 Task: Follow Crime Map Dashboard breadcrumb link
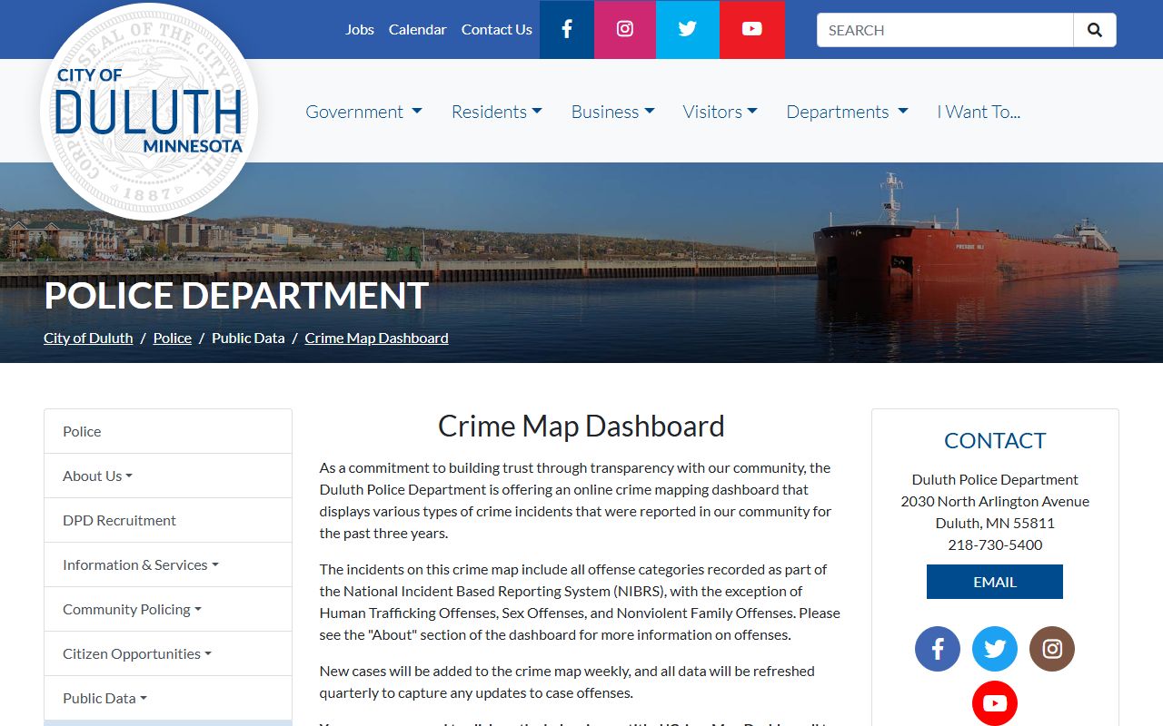[x=376, y=338]
